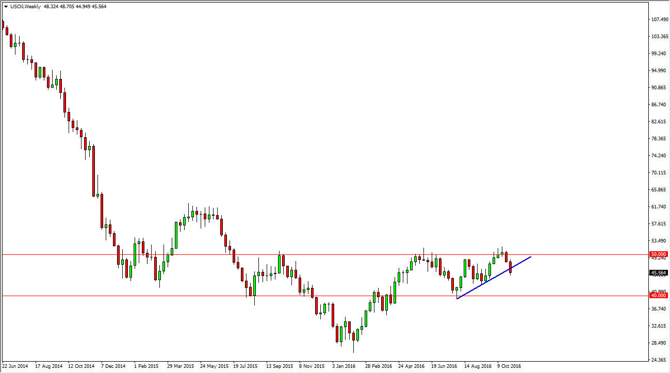Viewport: 670px width, 373px height.
Task: Click the red 40.000 price label
Action: tap(658, 295)
